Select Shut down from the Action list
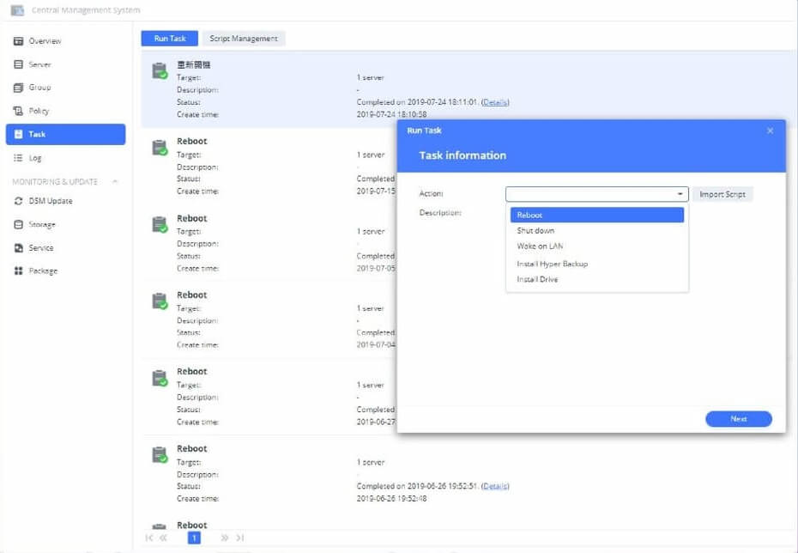 (597, 231)
